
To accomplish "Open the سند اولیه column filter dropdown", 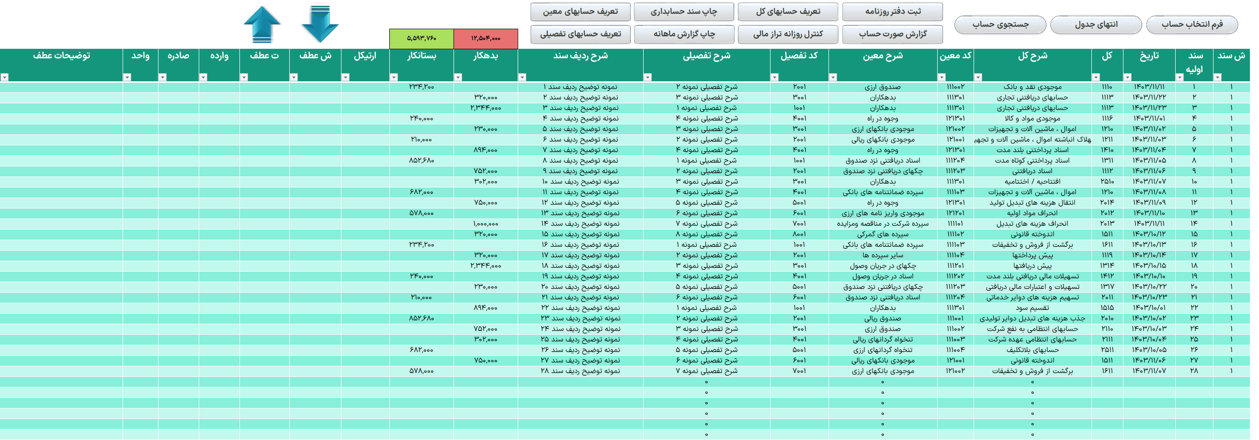I will (1180, 77).
